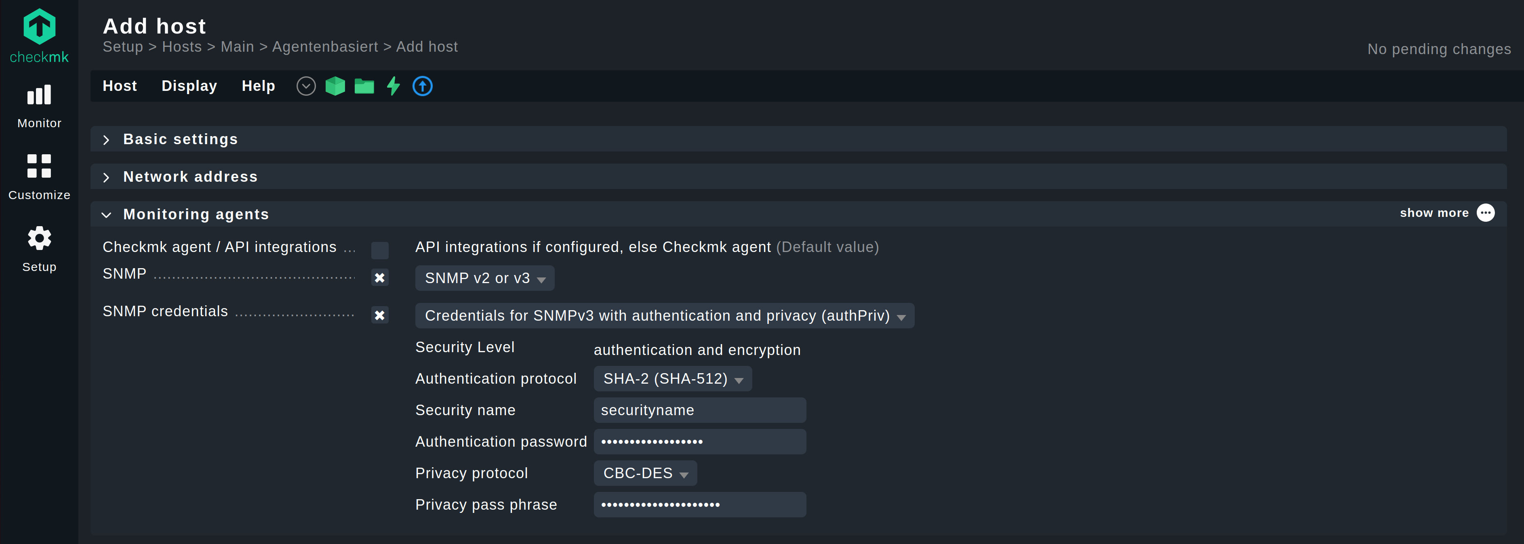Viewport: 1524px width, 544px height.
Task: Click the Security name input field
Action: [699, 410]
